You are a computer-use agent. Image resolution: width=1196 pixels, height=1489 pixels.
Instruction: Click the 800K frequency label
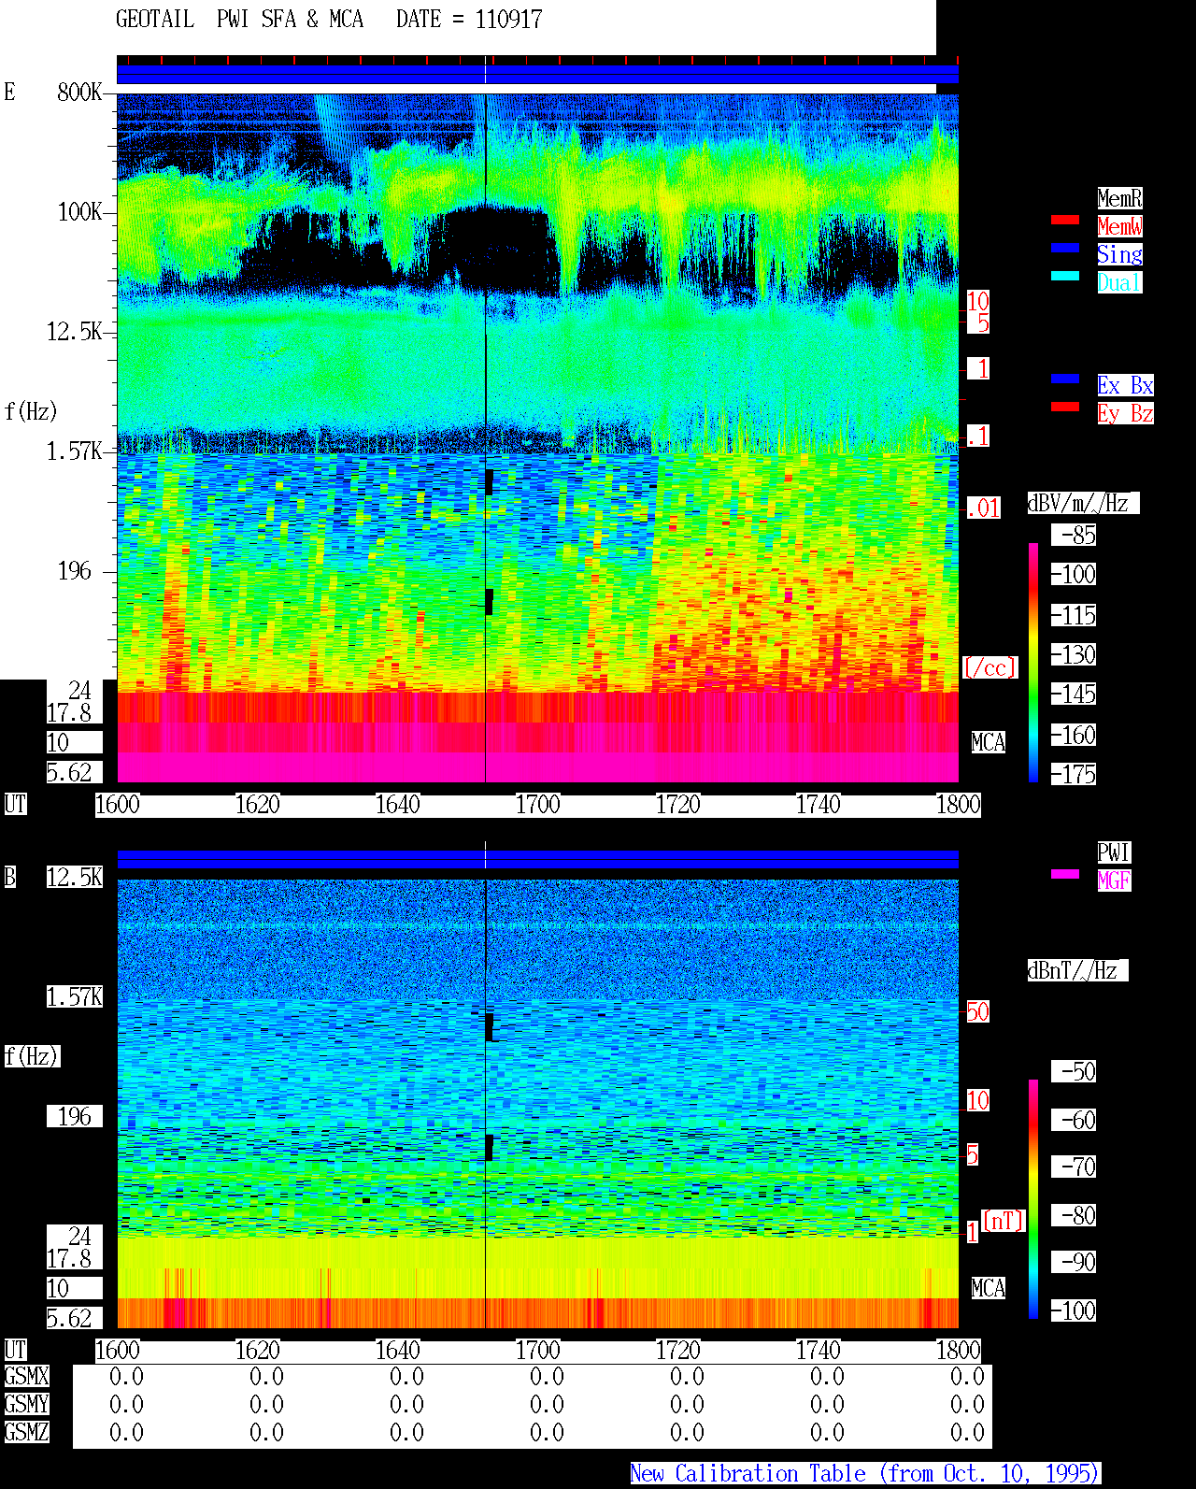tap(79, 93)
